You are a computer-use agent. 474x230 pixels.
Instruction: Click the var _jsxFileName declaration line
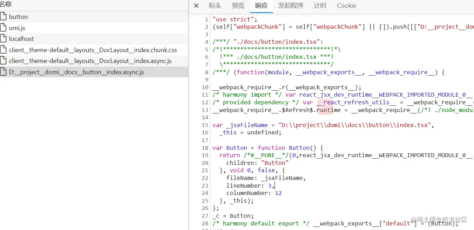[x=323, y=125]
